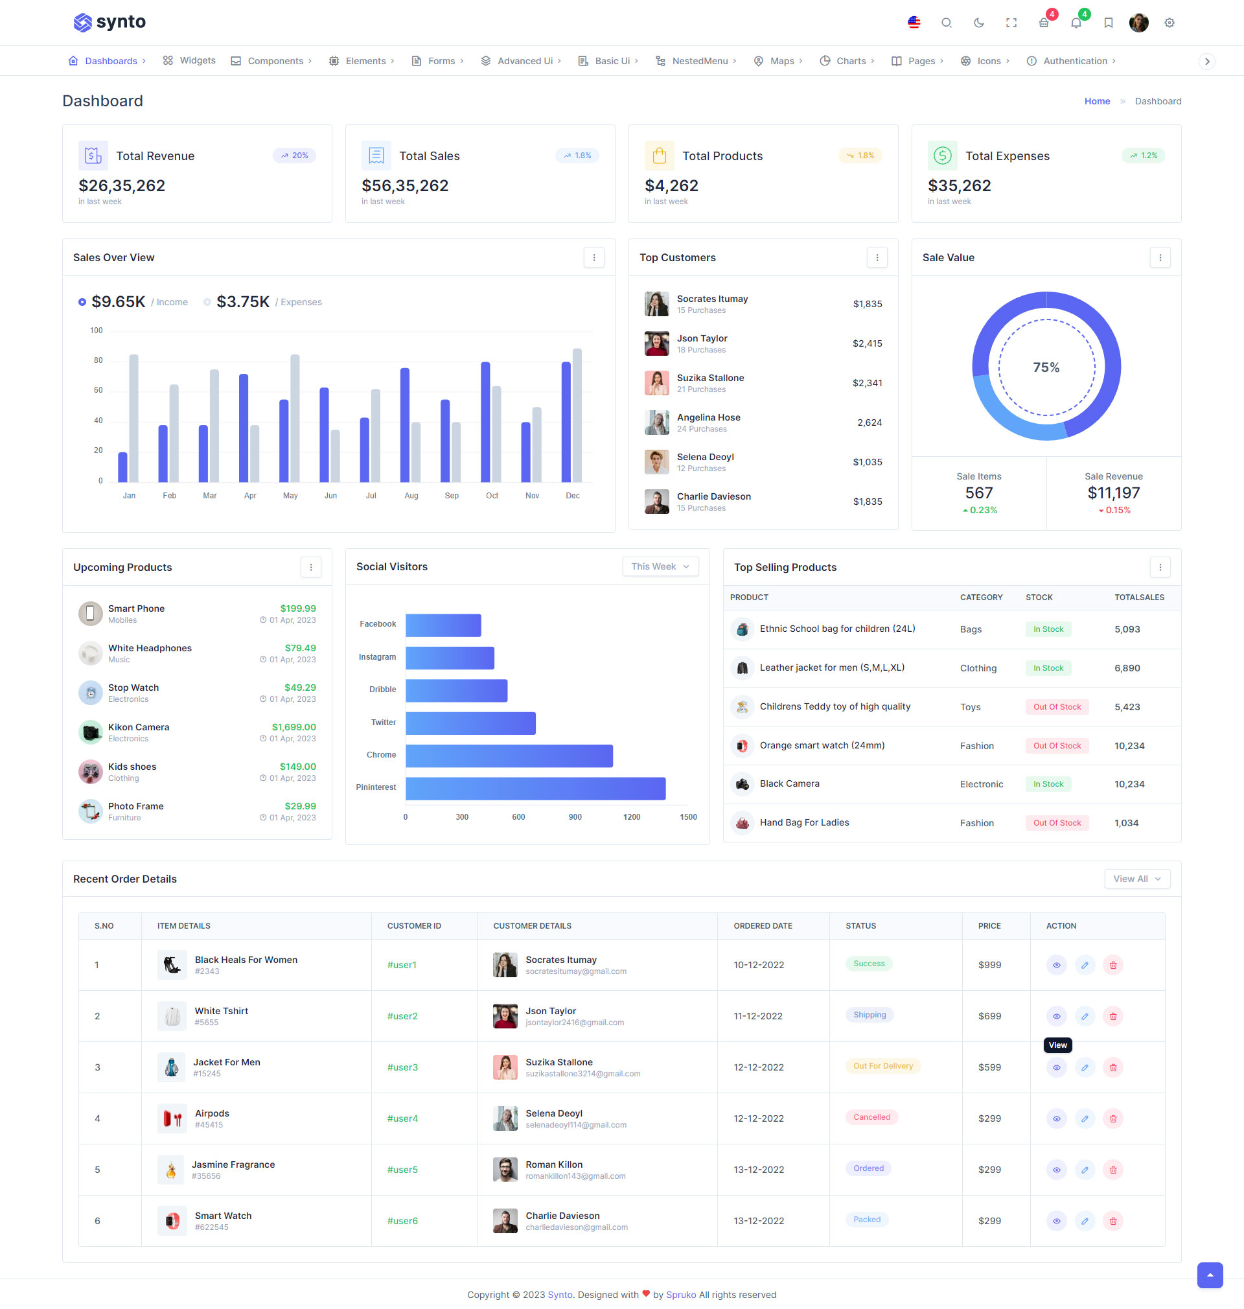
Task: Select the Income radio in Sales Over View
Action: coord(82,302)
